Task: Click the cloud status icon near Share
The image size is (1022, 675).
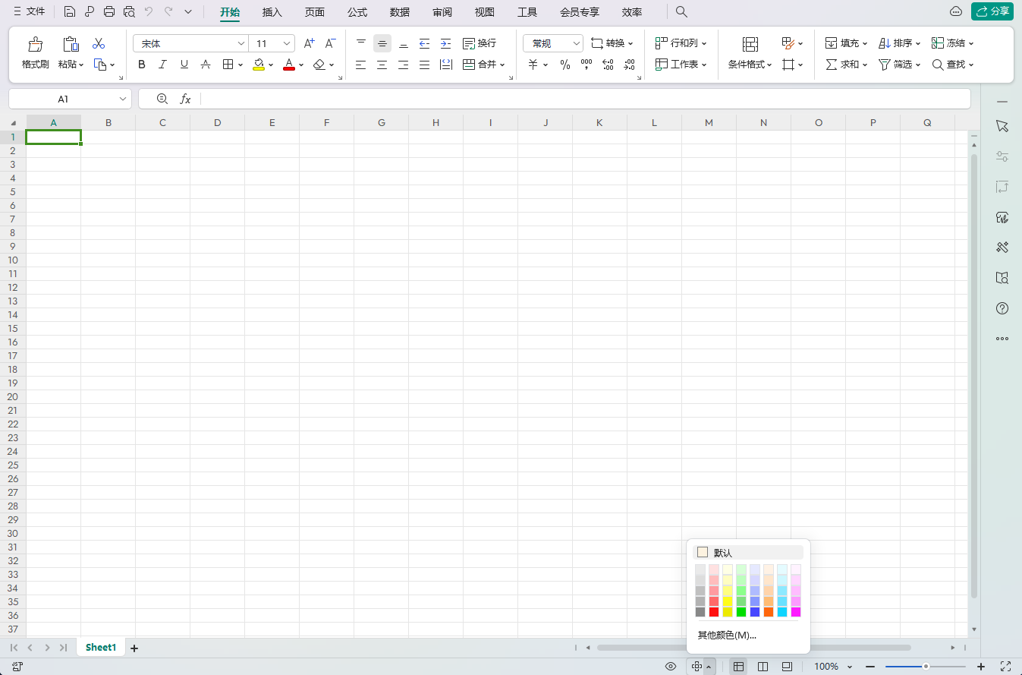Action: (957, 11)
